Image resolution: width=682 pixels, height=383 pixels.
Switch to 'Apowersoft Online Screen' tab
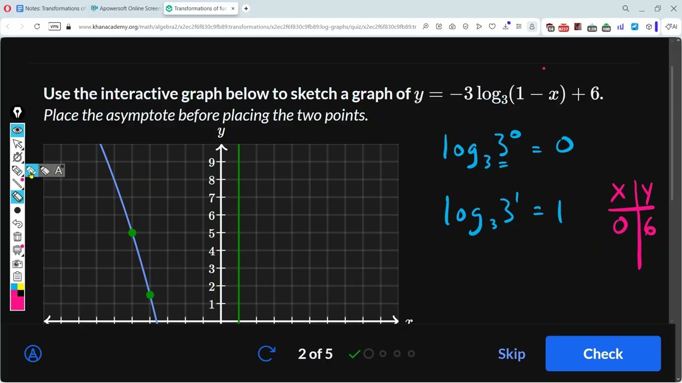tap(125, 9)
